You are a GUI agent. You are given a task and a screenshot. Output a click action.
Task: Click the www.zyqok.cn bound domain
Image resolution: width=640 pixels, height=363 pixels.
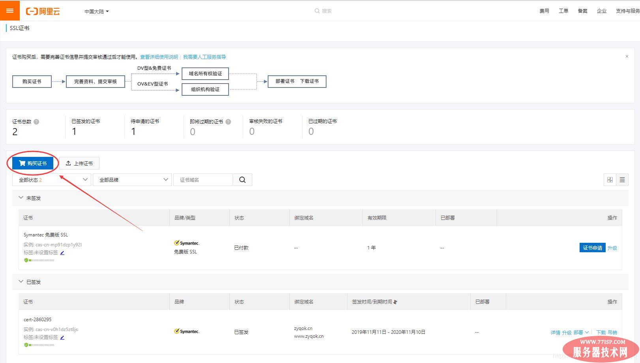click(309, 337)
